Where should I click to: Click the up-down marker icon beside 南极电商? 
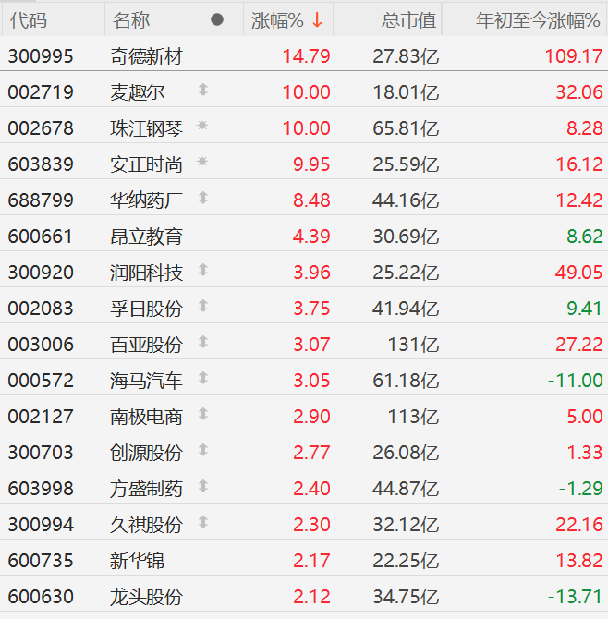203,414
